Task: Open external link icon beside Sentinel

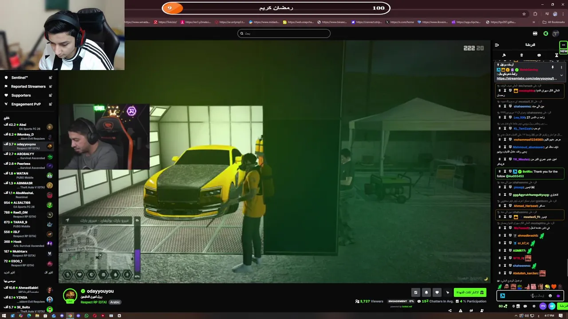Action: 51,78
